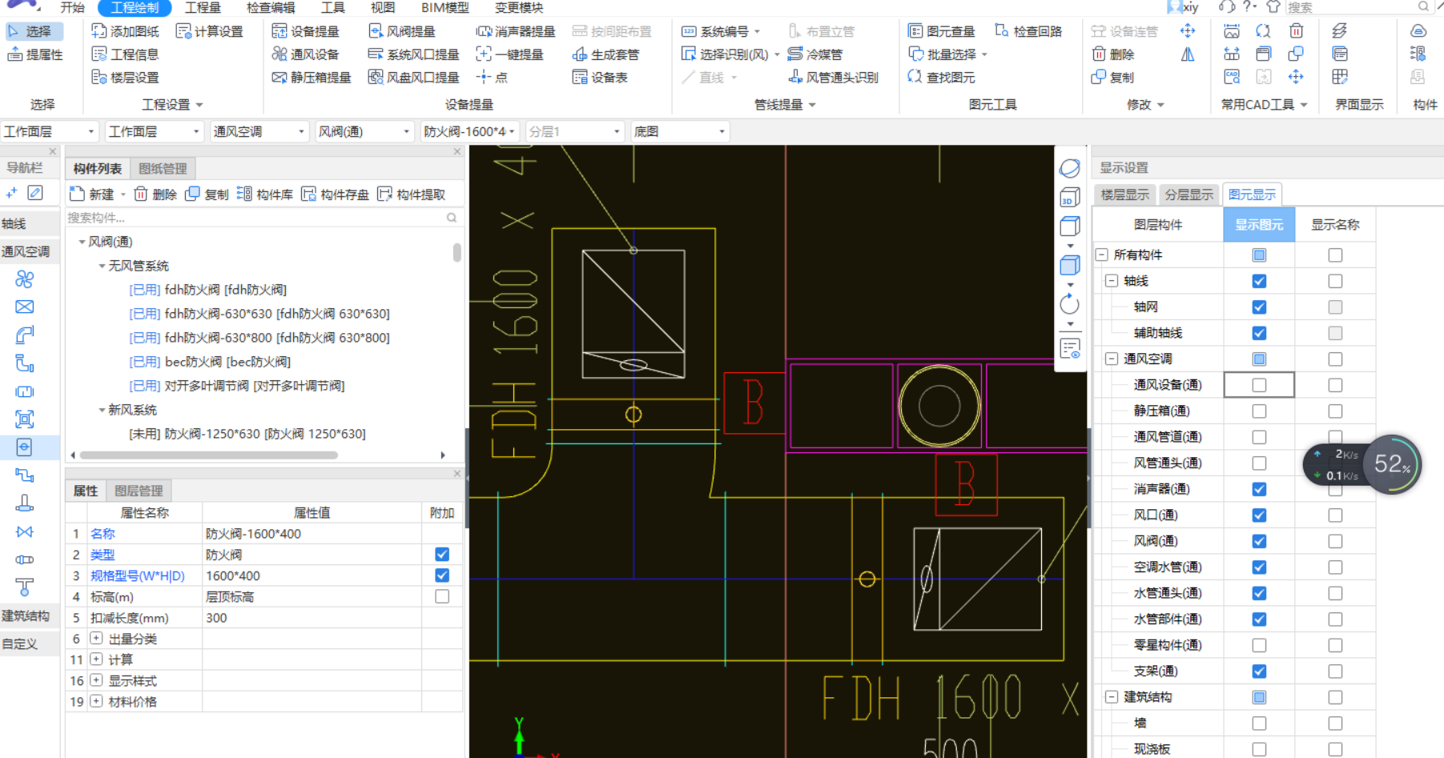Click 删除 in component list toolbar
The width and height of the screenshot is (1444, 758).
pos(156,195)
